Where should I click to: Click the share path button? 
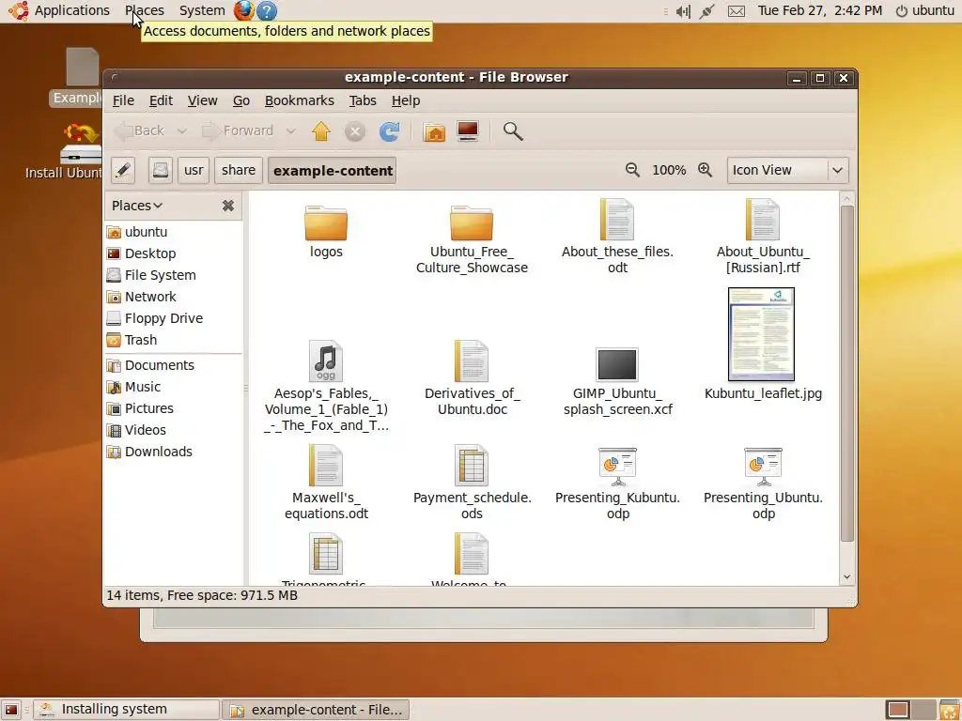[239, 171]
